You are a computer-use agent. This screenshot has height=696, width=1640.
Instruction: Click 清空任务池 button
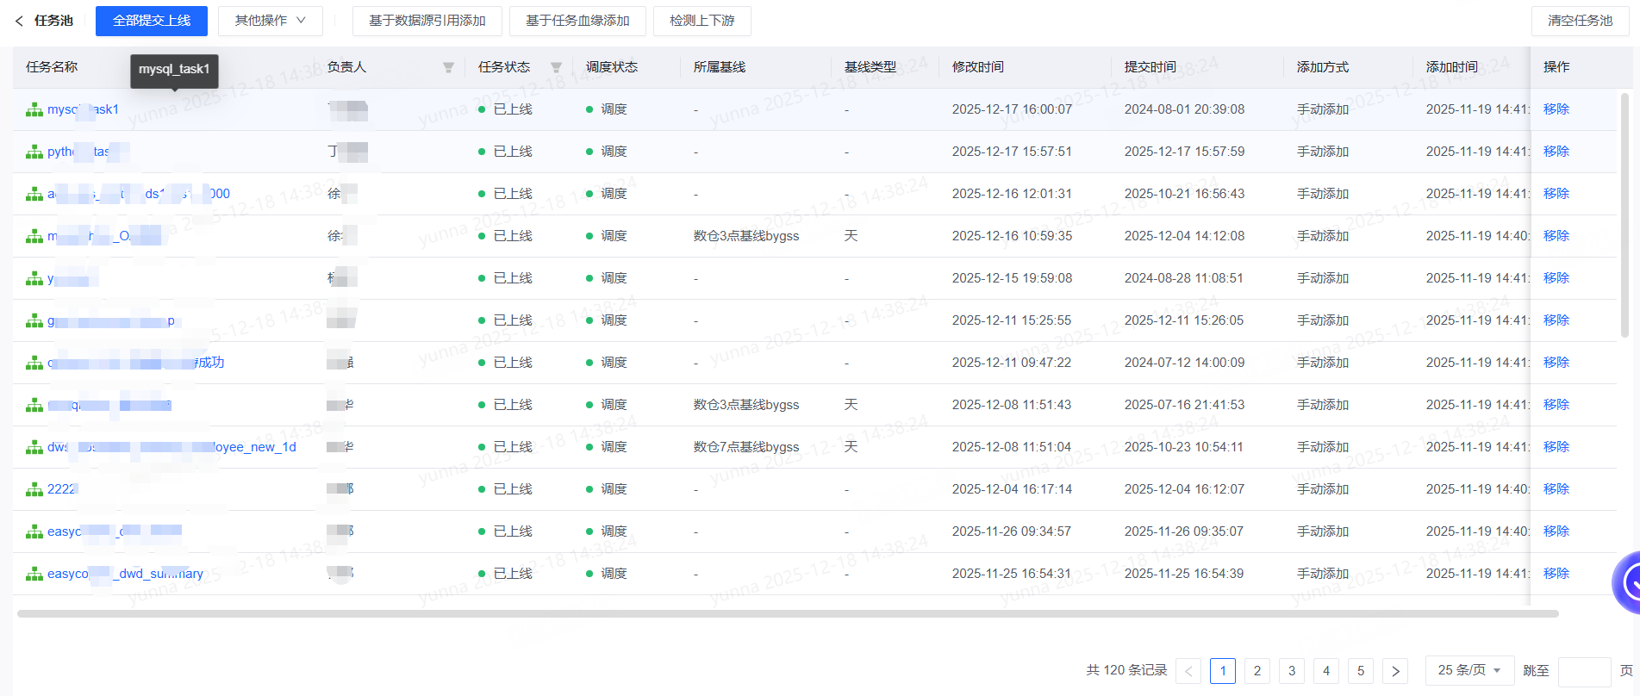click(x=1580, y=21)
